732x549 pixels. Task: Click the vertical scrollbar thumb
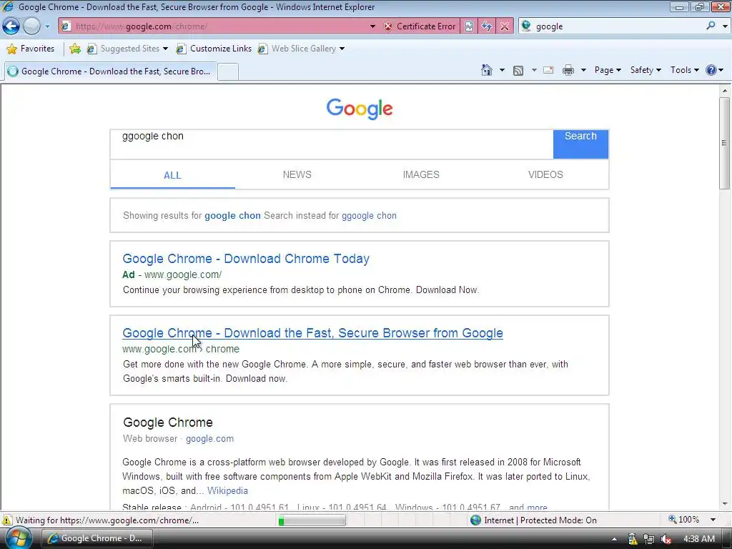(725, 143)
